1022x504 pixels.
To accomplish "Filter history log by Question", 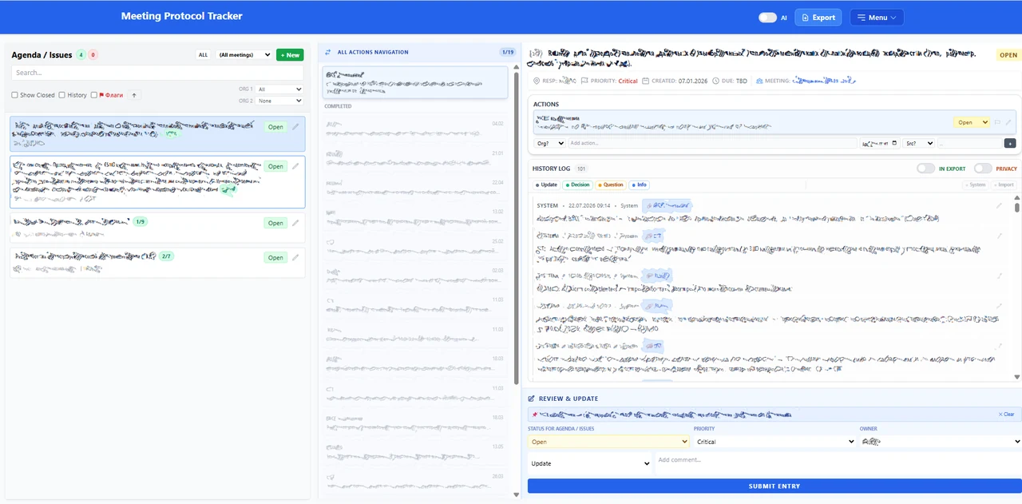I will point(611,185).
